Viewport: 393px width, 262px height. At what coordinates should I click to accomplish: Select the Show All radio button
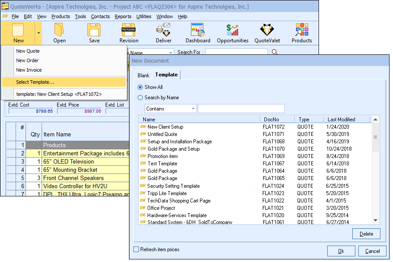140,87
